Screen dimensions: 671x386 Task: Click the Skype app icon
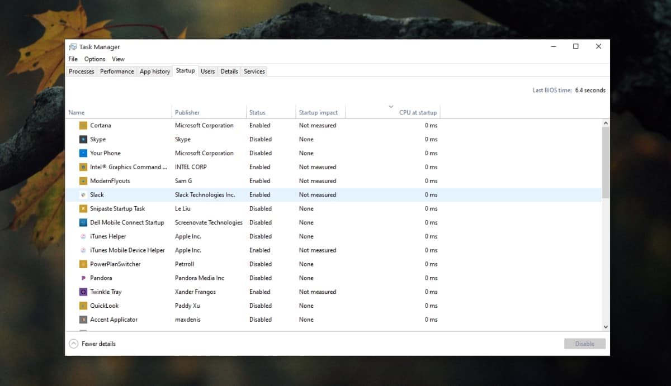tap(83, 140)
